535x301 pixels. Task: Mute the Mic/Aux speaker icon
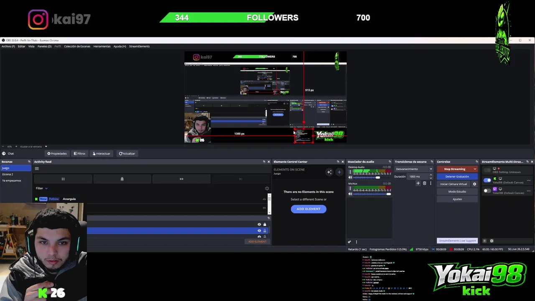[x=350, y=194]
